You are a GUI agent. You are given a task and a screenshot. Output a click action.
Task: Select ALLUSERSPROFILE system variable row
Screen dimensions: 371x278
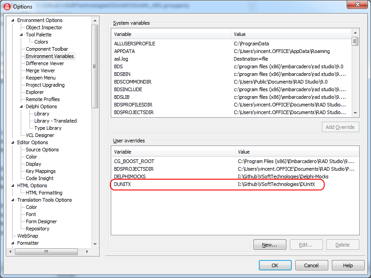231,44
